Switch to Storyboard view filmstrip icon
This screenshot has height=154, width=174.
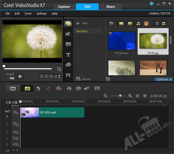(13, 89)
